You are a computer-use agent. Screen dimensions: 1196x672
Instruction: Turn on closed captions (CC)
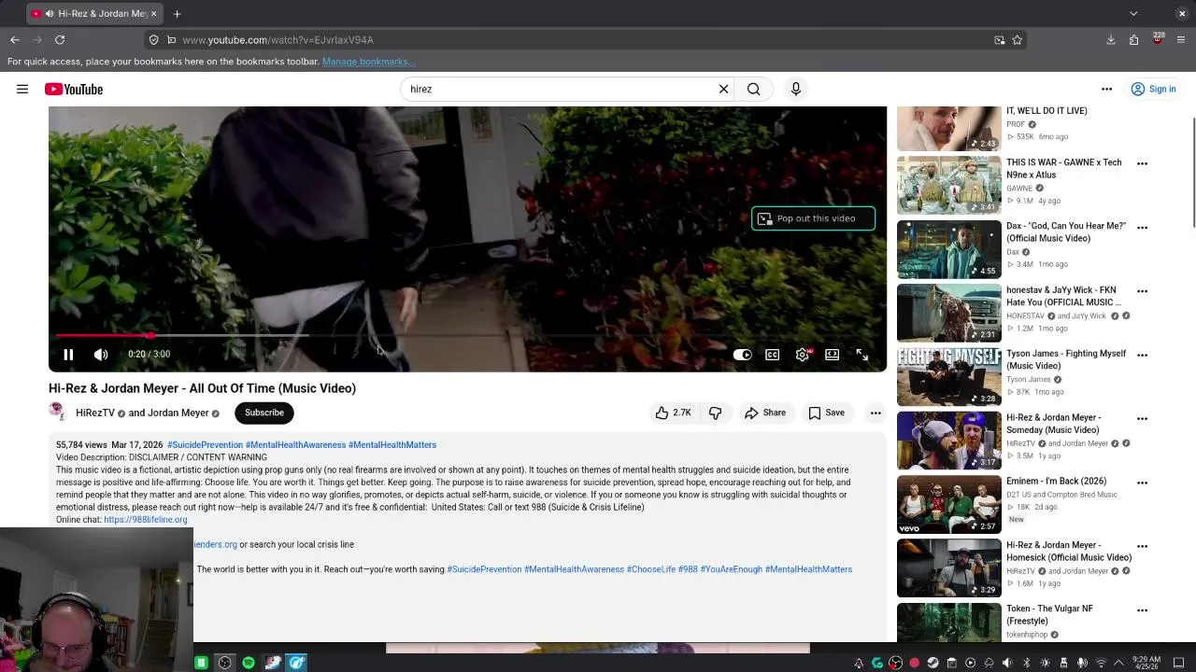pyautogui.click(x=773, y=355)
